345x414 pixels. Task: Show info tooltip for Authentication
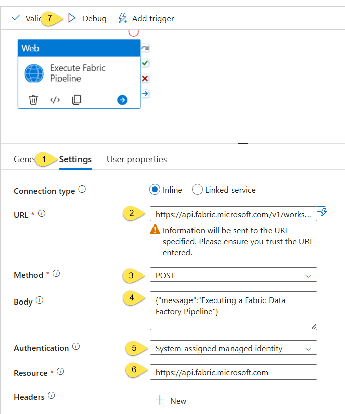click(76, 346)
